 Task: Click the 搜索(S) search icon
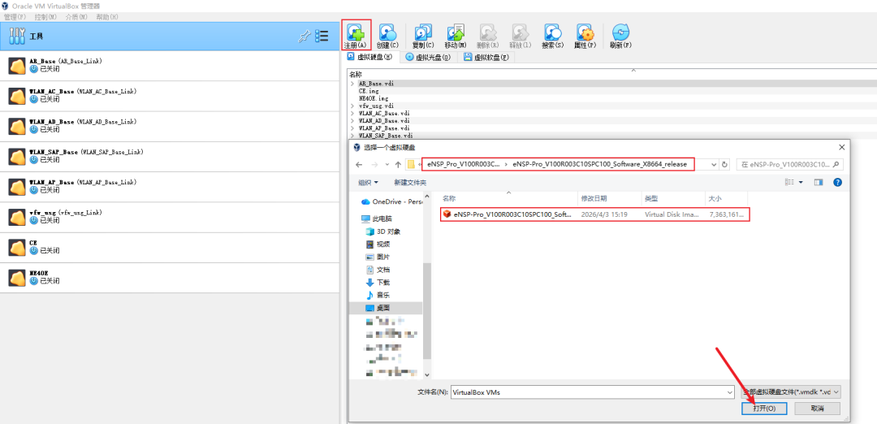pos(553,32)
